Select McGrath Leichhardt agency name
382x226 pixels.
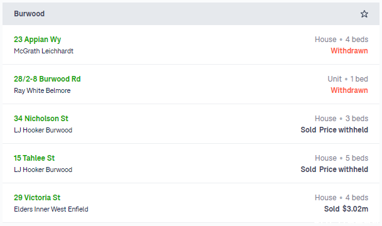[x=43, y=51]
